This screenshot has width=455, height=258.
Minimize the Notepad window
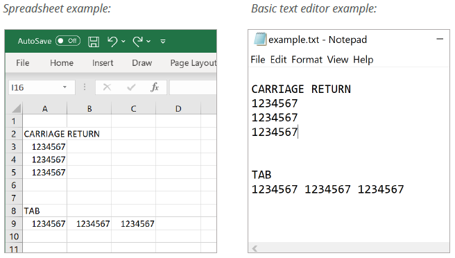coord(440,39)
